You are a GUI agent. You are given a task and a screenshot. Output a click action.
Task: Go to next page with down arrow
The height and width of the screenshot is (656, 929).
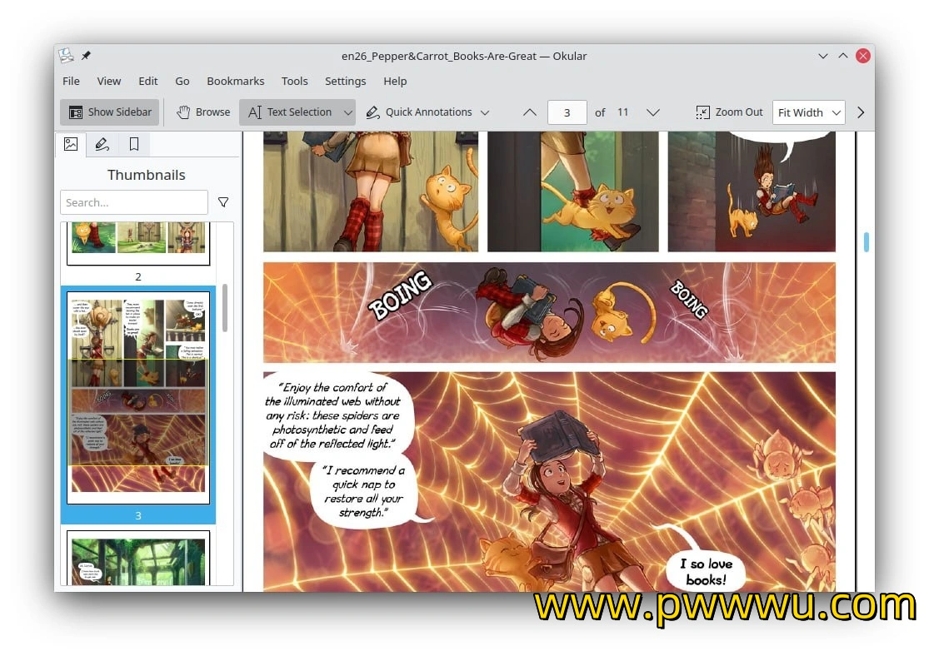click(x=653, y=112)
